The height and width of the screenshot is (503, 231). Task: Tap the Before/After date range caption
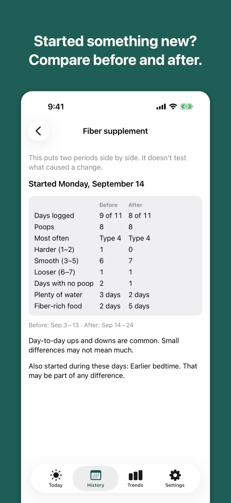[x=81, y=325]
